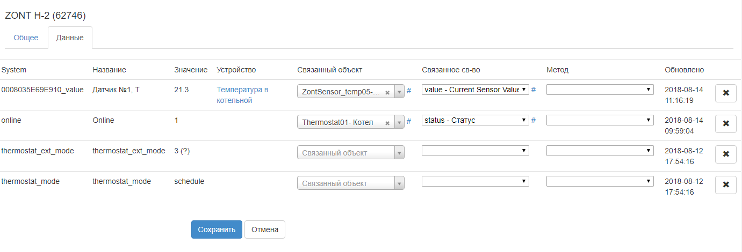This screenshot has width=742, height=252.
Task: Open the 'status - Статус' property dropdown
Action: (475, 120)
